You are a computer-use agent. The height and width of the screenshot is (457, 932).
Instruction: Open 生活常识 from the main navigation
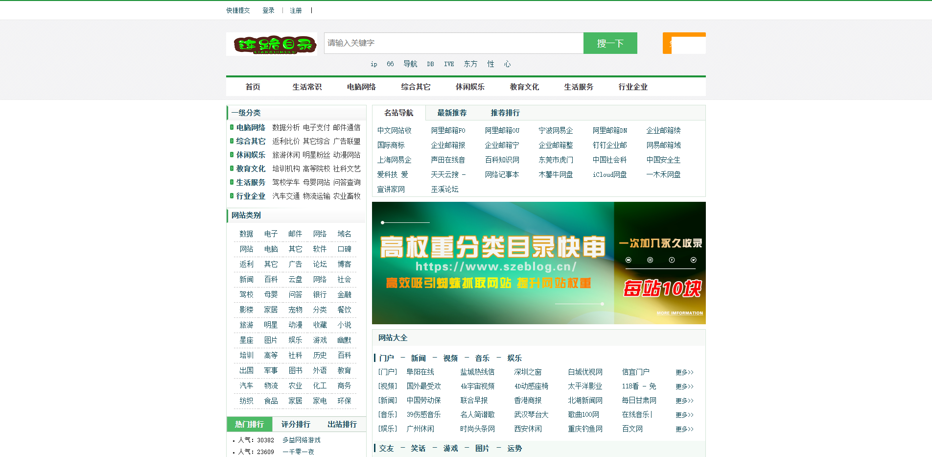pyautogui.click(x=306, y=87)
